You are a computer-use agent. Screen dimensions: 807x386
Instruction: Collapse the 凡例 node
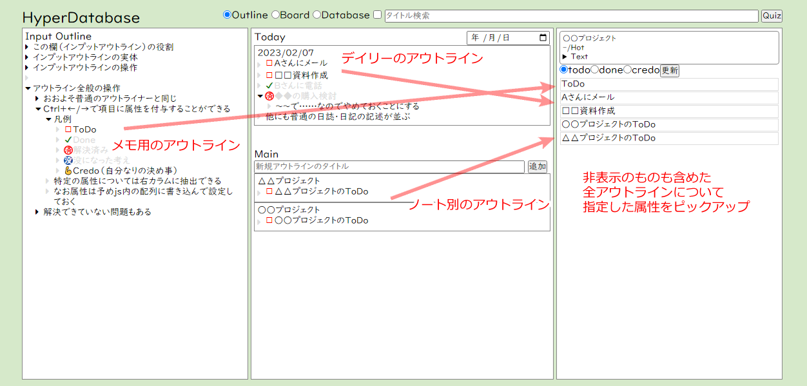[x=48, y=119]
